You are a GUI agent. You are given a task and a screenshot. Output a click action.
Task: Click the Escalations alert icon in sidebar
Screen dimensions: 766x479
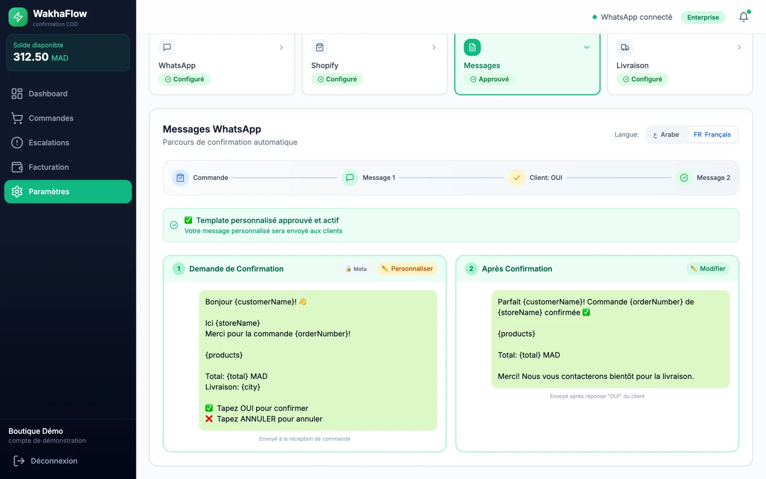tap(17, 143)
